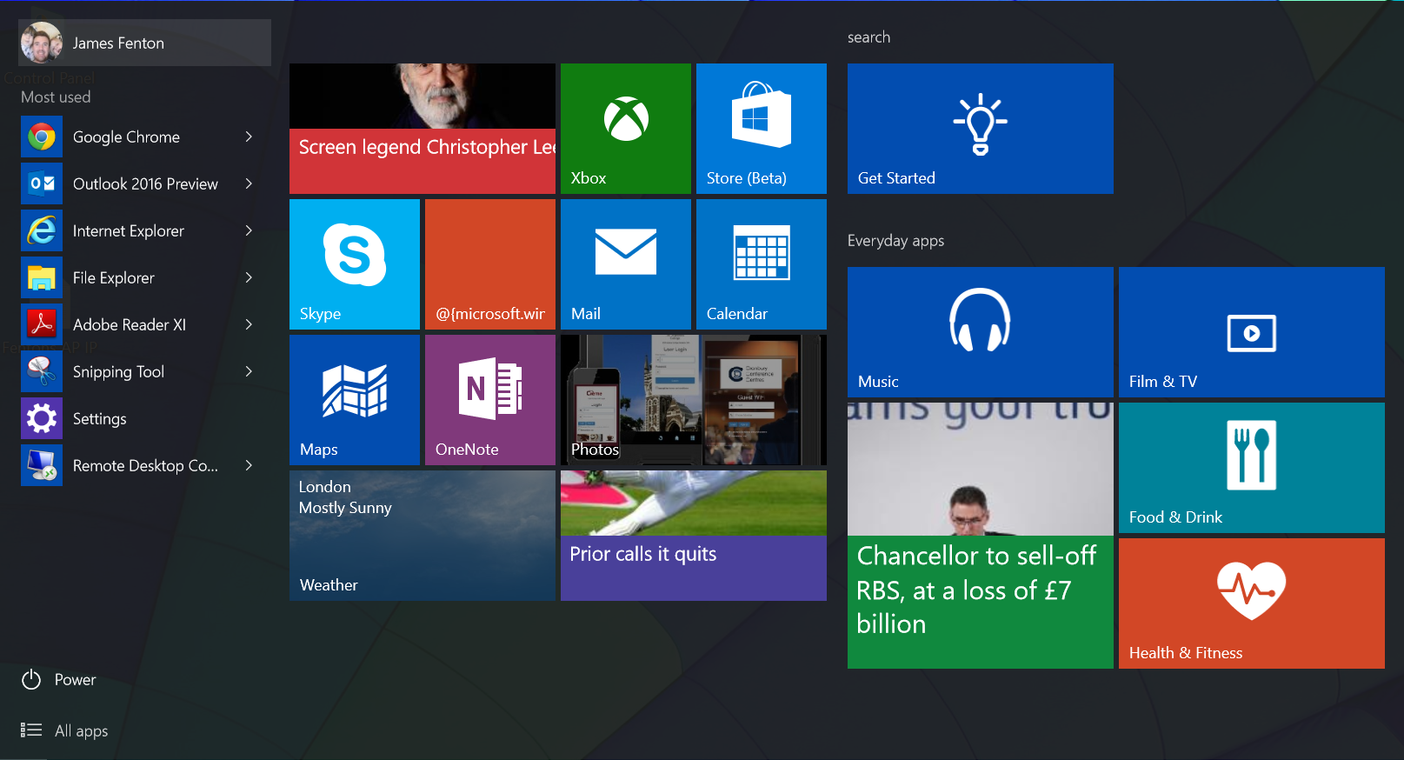Launch the Store (Beta) tile
1404x760 pixels.
tap(762, 129)
